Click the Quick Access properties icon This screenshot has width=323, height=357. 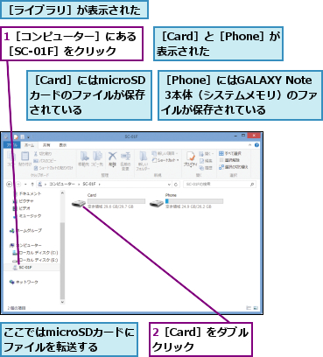(16, 136)
